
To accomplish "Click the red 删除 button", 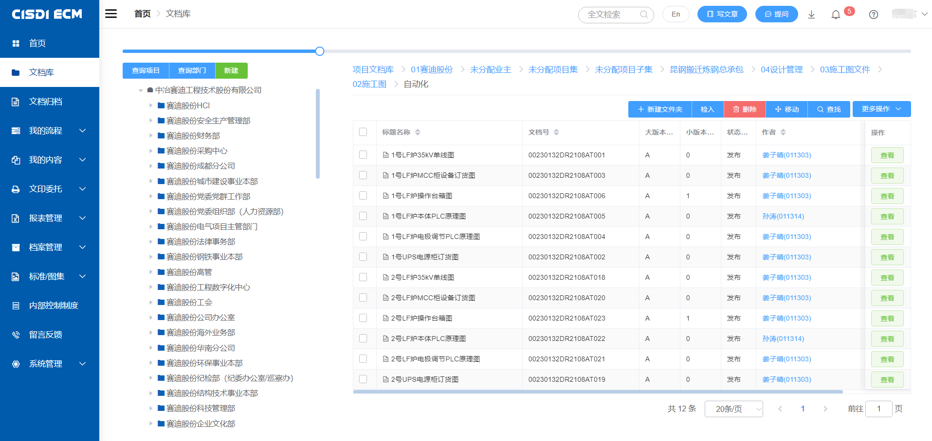I will tap(745, 109).
